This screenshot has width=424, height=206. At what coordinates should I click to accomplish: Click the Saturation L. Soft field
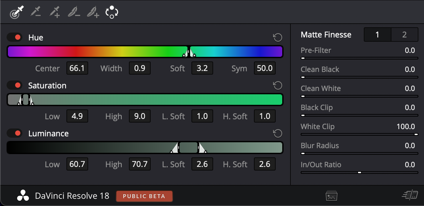202,116
